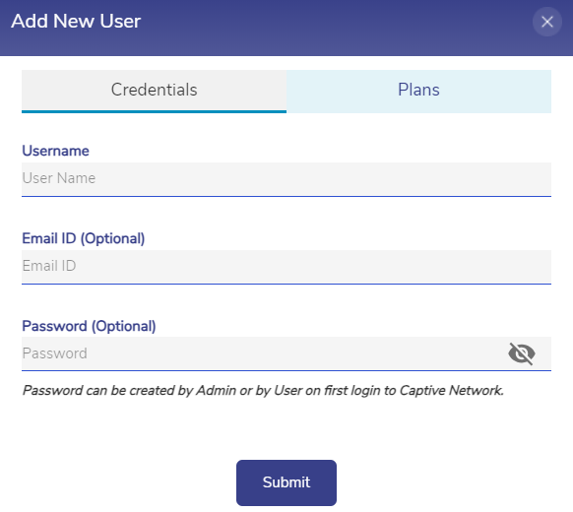
Task: Select the Credentials tab
Action: pos(154,91)
